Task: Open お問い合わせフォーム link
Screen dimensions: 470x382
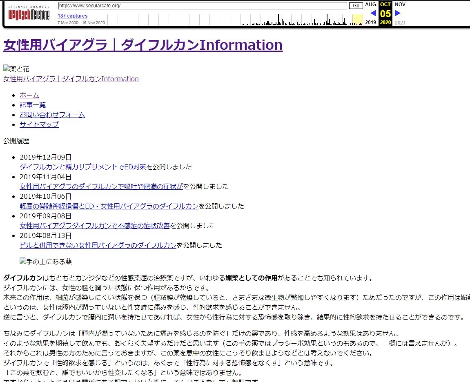Action: [x=52, y=115]
